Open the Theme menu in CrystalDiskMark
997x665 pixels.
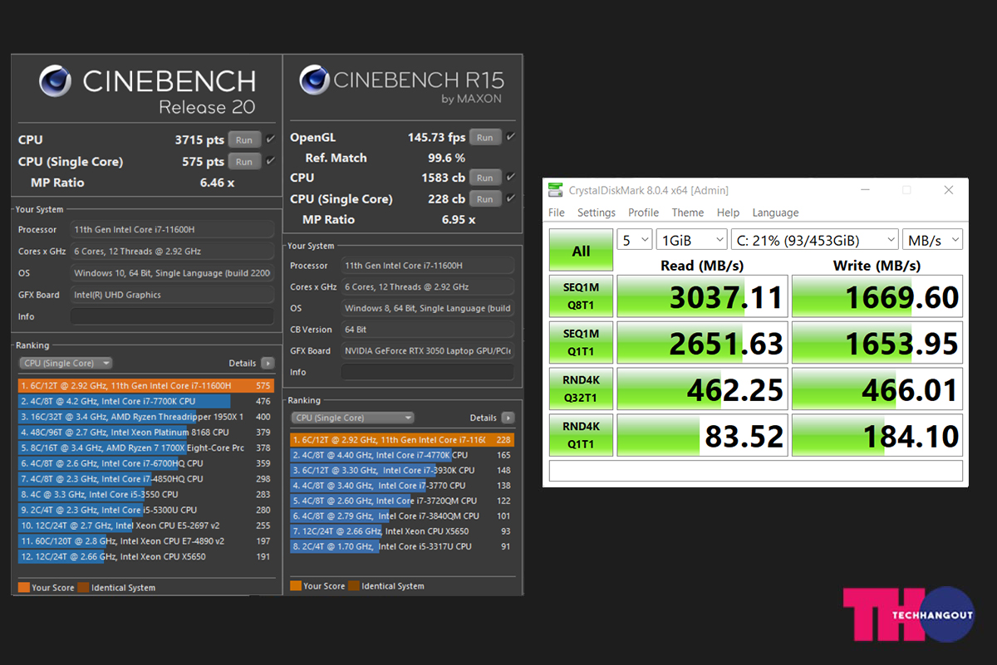688,213
